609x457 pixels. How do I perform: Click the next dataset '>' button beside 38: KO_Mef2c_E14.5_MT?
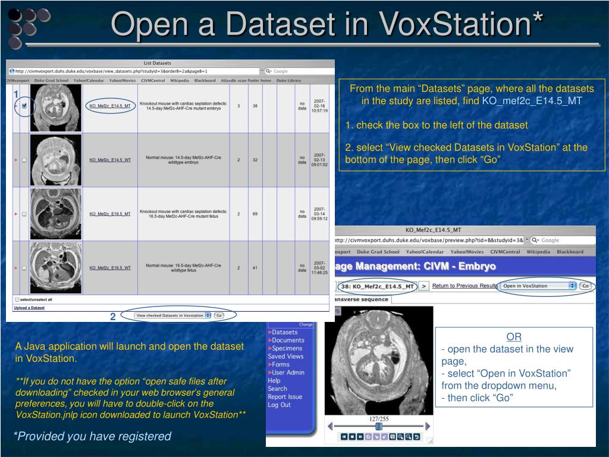423,286
